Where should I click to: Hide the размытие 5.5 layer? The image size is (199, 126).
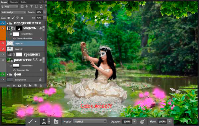click(x=3, y=60)
